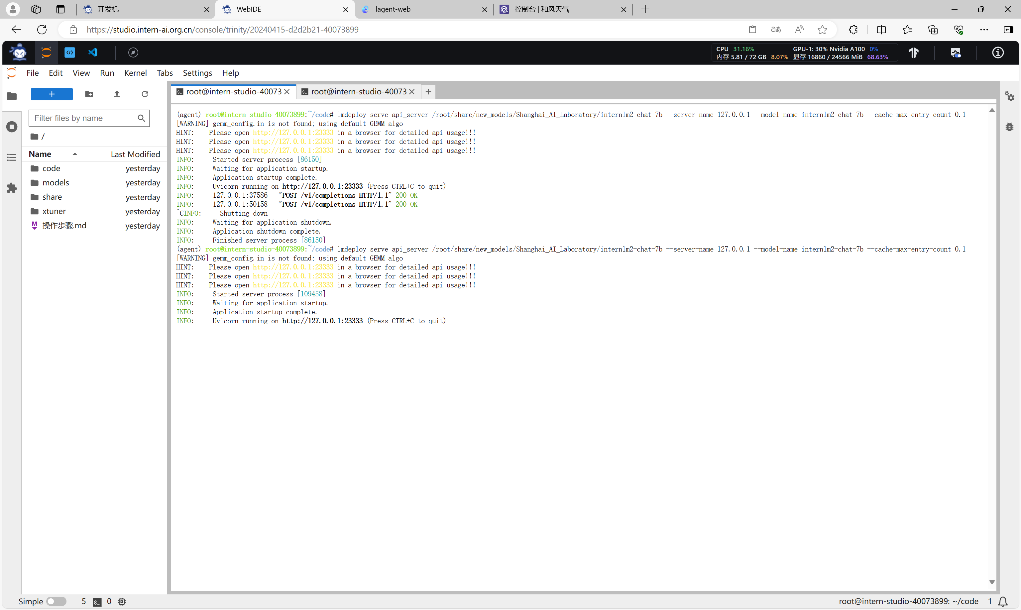
Task: Click the browser Read aloud icon
Action: click(x=799, y=30)
